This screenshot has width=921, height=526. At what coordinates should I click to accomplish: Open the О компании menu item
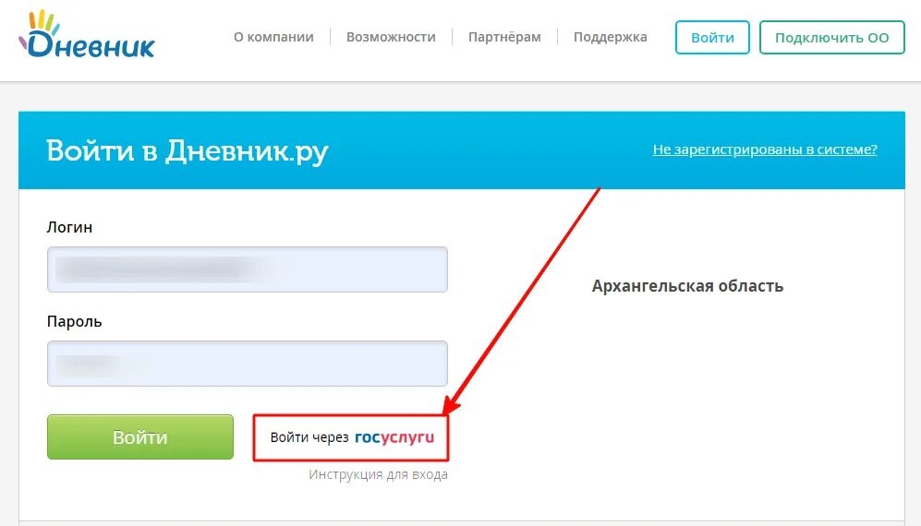(x=273, y=37)
